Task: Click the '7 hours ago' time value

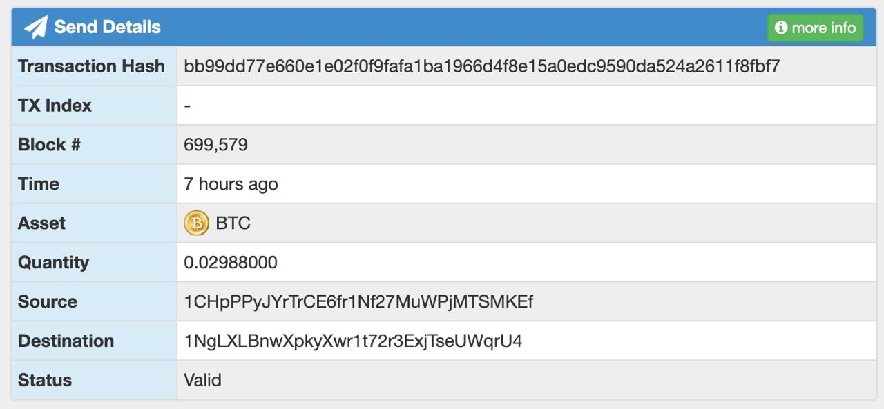Action: tap(231, 184)
